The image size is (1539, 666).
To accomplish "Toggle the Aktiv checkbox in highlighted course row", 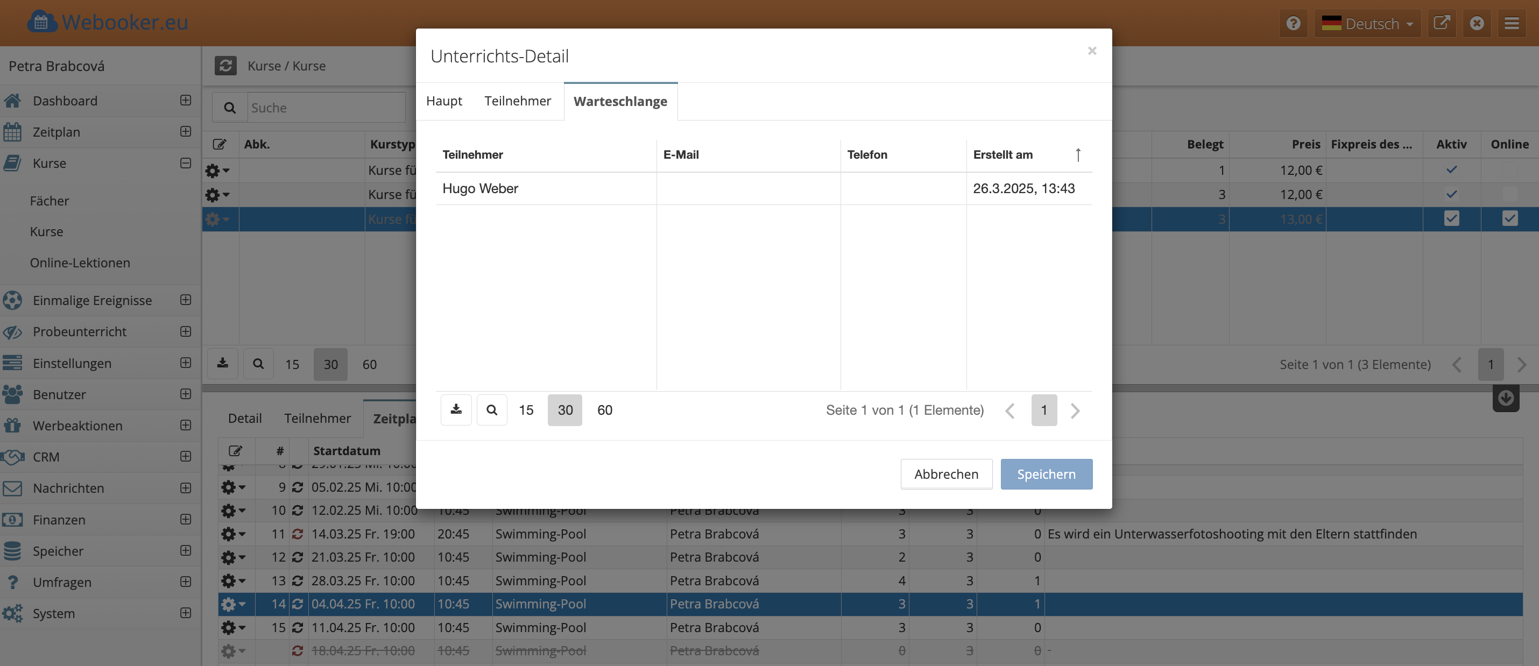I will (x=1451, y=218).
